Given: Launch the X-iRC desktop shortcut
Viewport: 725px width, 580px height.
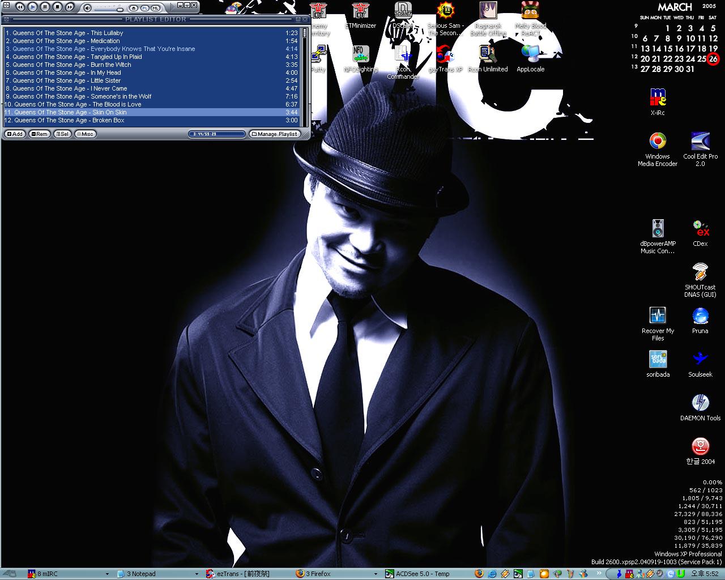Looking at the screenshot, I should pyautogui.click(x=657, y=98).
